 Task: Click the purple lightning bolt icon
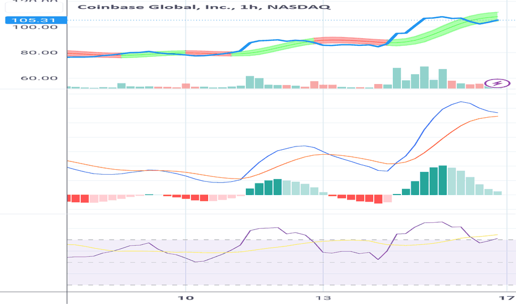[497, 83]
